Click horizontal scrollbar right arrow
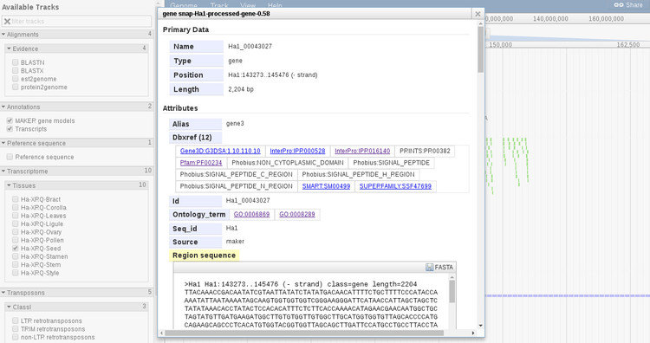 [473, 333]
